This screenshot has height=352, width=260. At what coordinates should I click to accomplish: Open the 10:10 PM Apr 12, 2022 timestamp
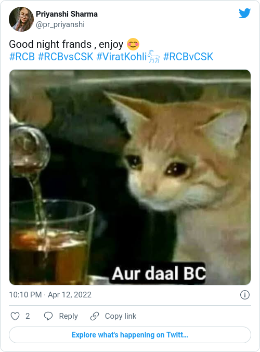(50, 295)
